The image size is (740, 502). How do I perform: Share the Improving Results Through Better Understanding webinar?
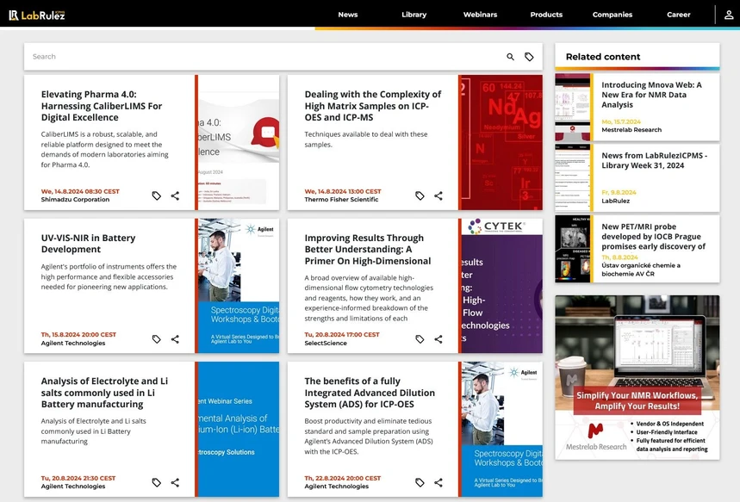[x=438, y=339]
